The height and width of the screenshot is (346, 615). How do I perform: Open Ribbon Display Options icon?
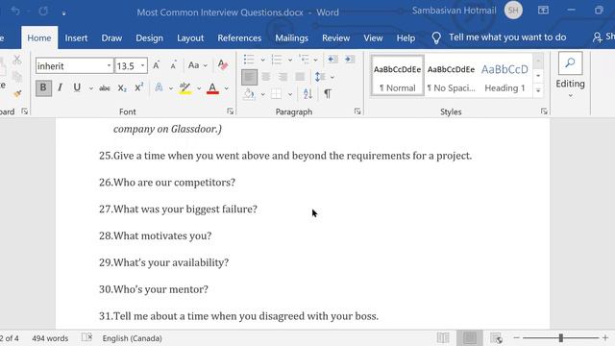click(543, 11)
